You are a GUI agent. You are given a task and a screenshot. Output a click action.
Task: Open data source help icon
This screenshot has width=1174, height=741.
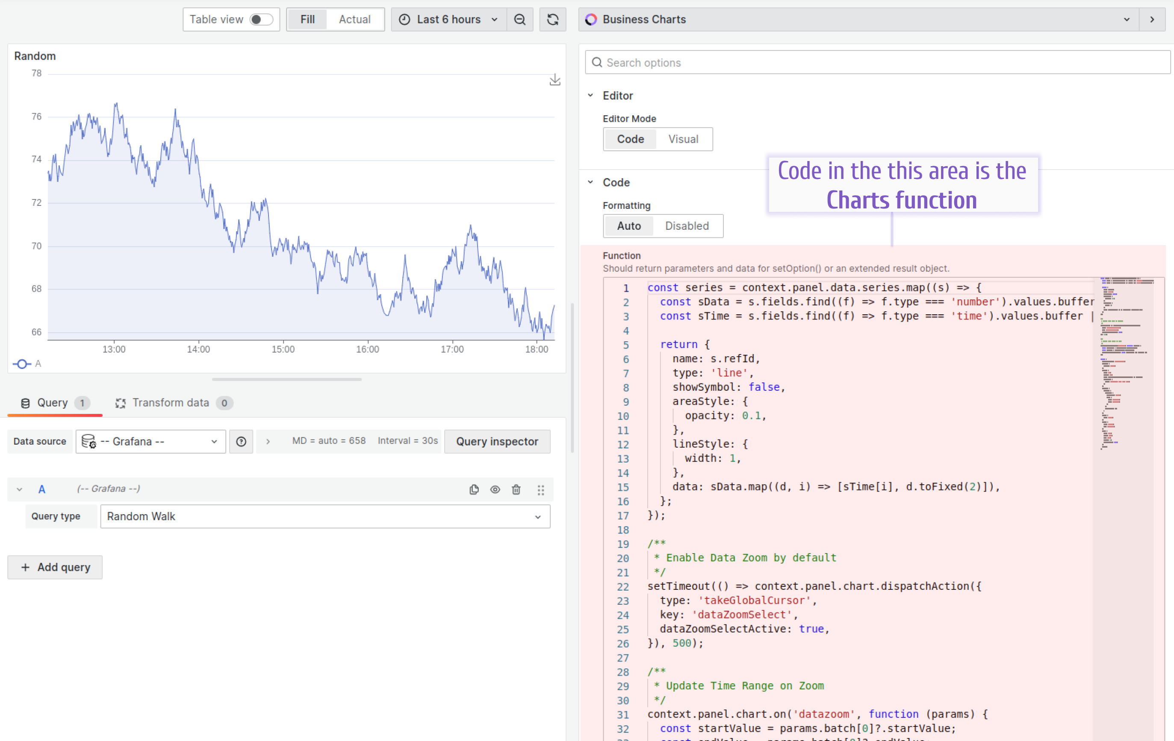[x=241, y=441]
